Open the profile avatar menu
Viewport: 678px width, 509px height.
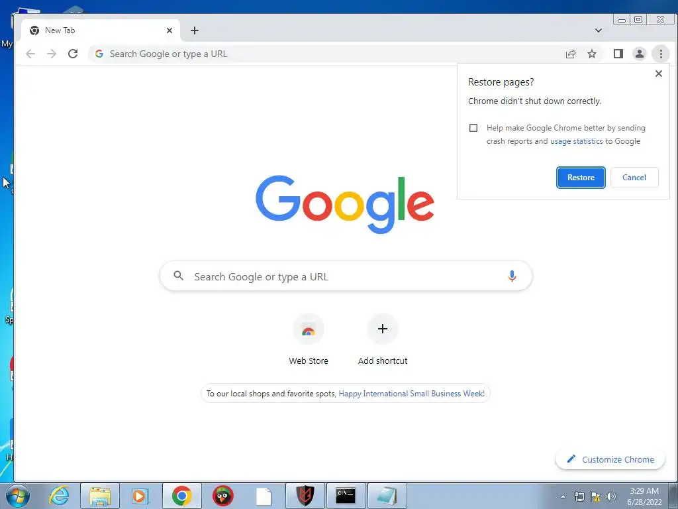point(640,54)
